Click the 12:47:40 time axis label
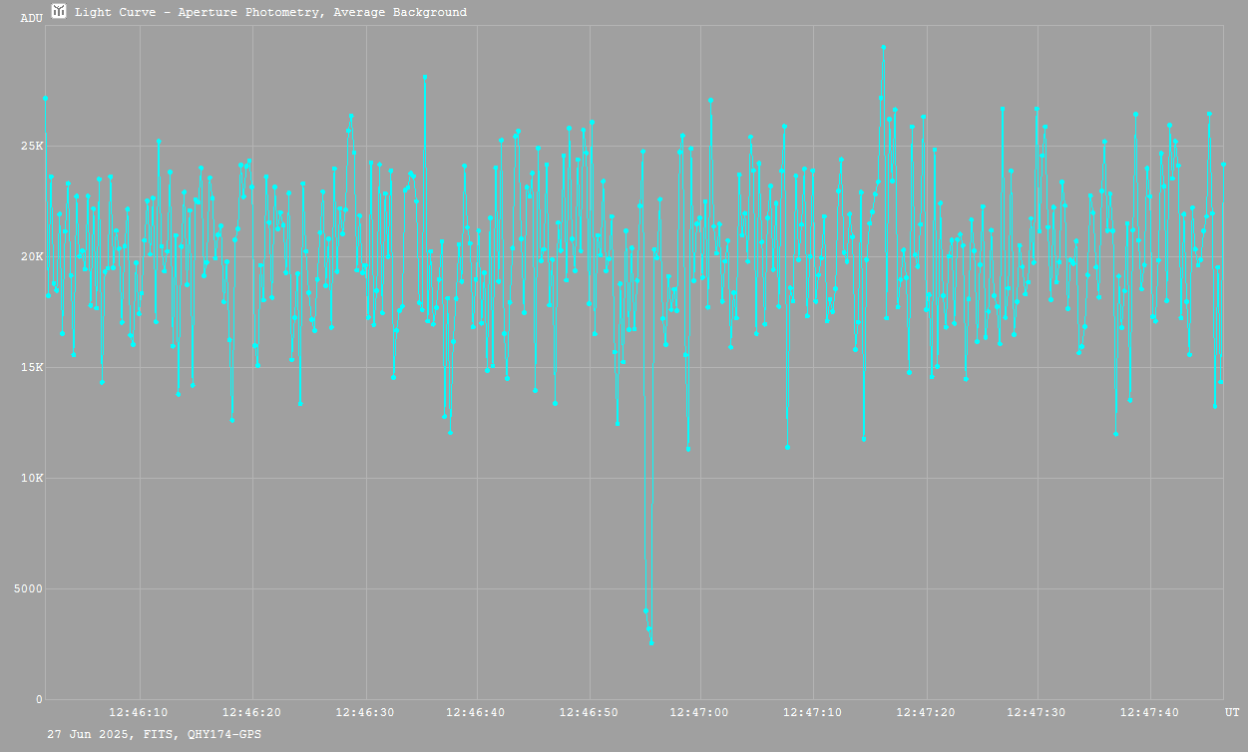This screenshot has height=752, width=1248. click(x=1150, y=713)
